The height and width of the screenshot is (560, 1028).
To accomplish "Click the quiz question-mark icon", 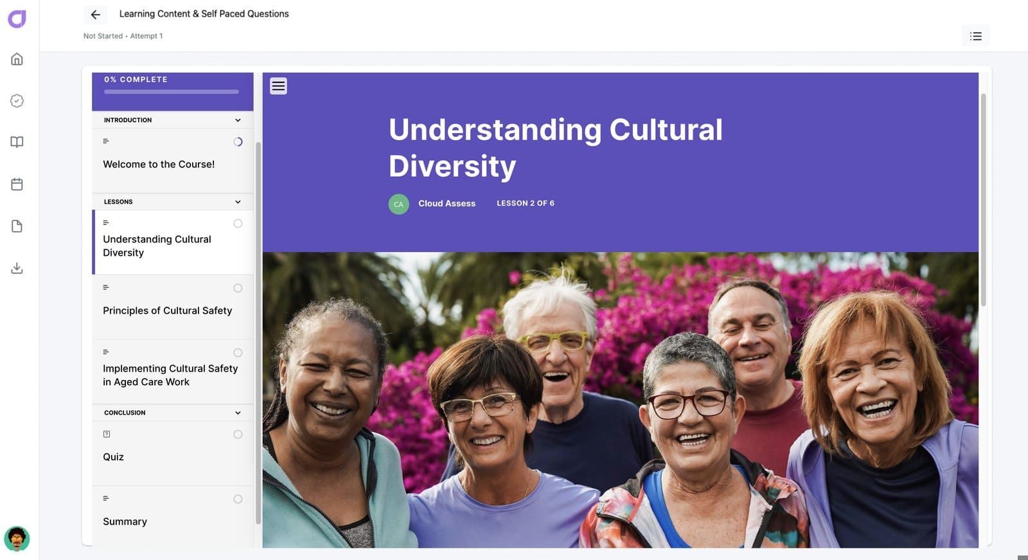I will [x=107, y=434].
